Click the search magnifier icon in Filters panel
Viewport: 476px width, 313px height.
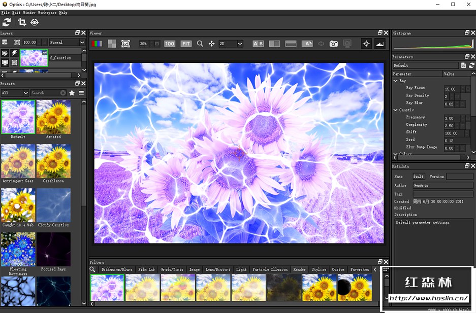click(92, 269)
